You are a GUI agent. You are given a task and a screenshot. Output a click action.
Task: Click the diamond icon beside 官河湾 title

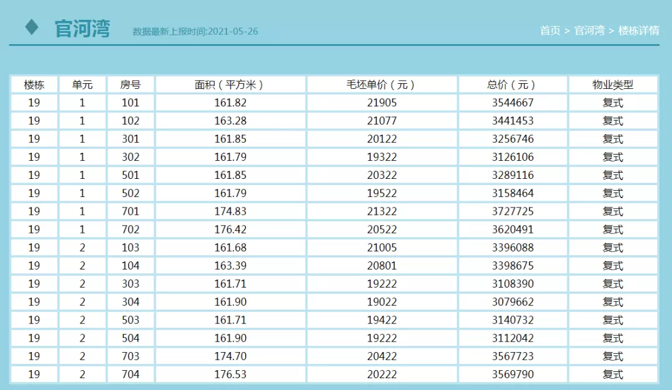(32, 27)
